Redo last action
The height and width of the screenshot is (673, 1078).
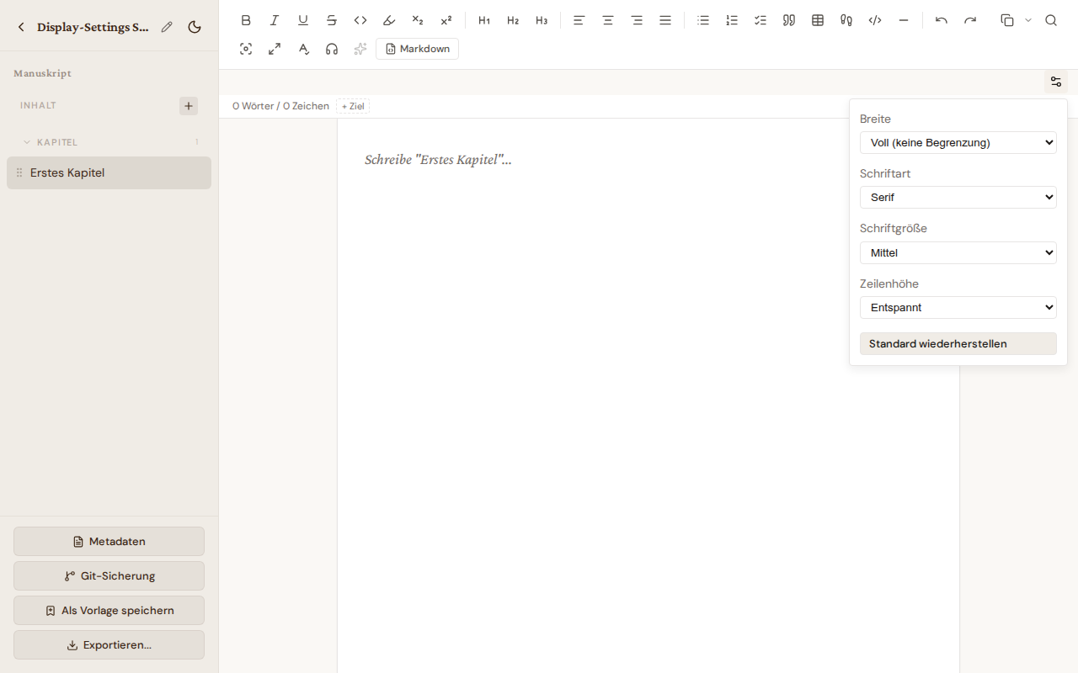click(970, 20)
